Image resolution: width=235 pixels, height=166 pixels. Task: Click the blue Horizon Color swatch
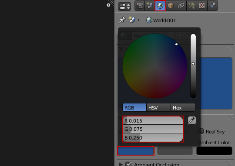coord(136,151)
